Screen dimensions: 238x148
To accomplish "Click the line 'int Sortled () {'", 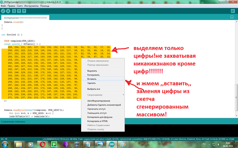I will click(12, 34).
